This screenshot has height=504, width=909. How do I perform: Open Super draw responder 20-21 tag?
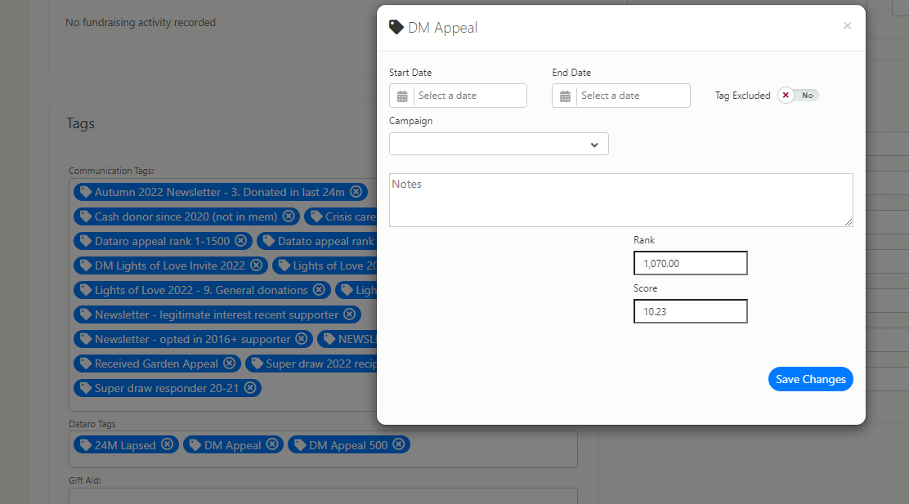click(167, 387)
